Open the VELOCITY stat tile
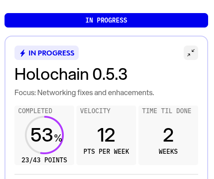214x179 pixels. click(106, 135)
